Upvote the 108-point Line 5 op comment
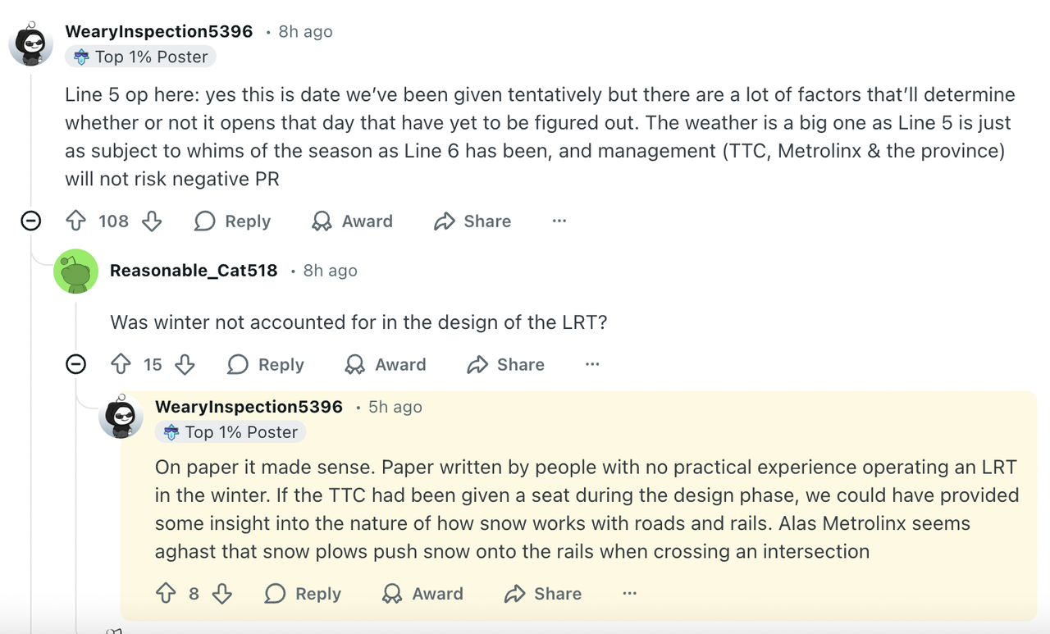 click(76, 221)
